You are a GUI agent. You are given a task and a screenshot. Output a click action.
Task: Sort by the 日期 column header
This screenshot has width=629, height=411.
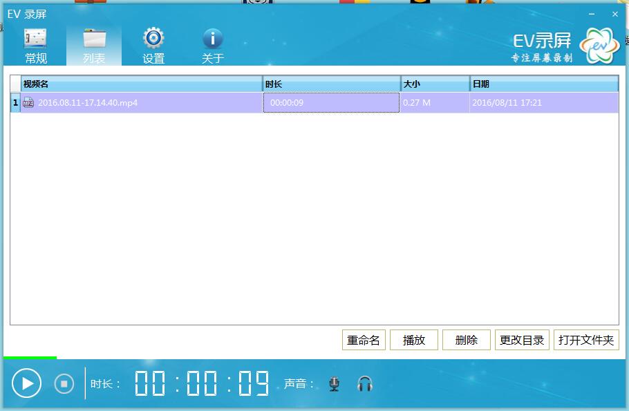[543, 84]
